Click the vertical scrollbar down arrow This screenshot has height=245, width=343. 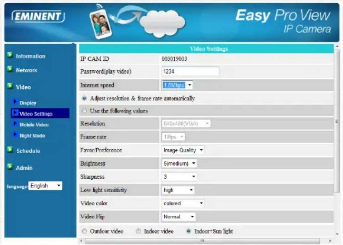point(337,234)
